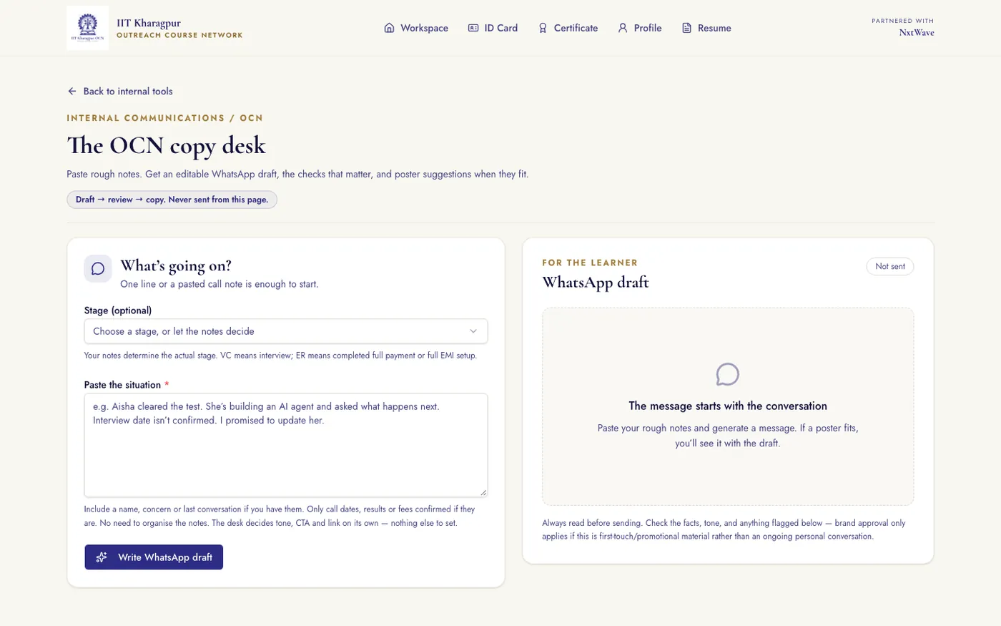Click the PARTNERED WITH label
1001x626 pixels.
tap(903, 21)
